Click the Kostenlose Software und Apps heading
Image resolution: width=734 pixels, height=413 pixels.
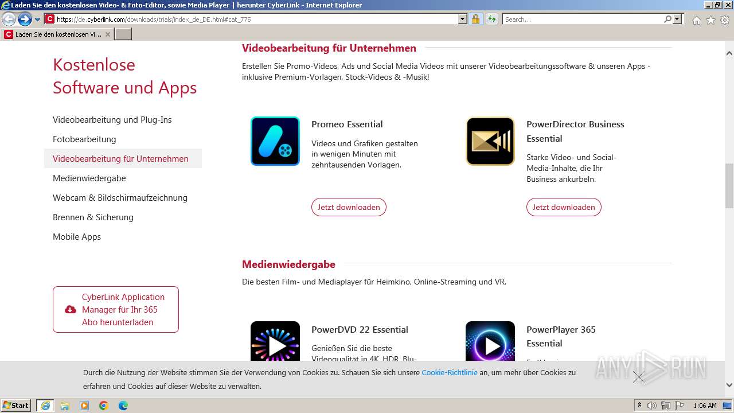(x=124, y=76)
